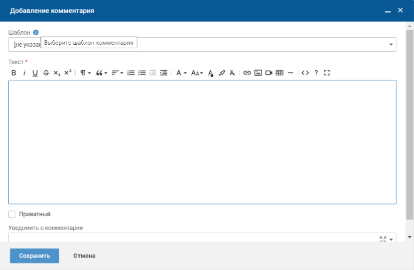The width and height of the screenshot is (414, 270).
Task: Open the Шаблон template dropdown
Action: pyautogui.click(x=391, y=45)
